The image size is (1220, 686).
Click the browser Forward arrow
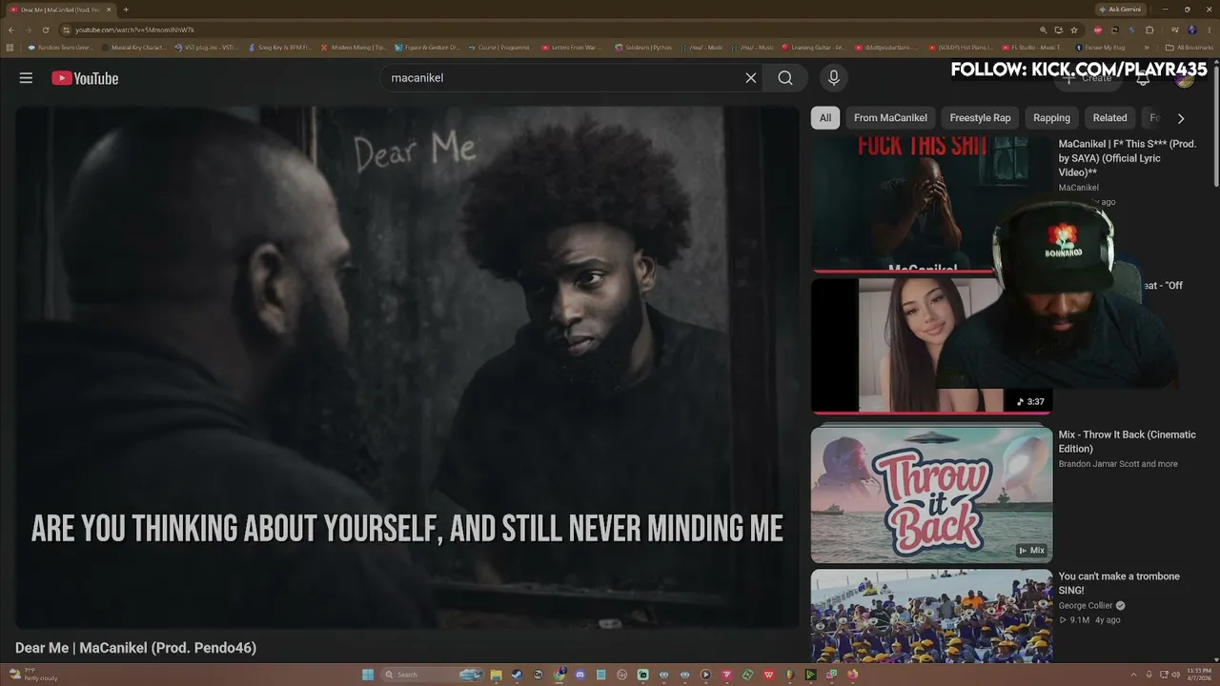click(x=28, y=30)
